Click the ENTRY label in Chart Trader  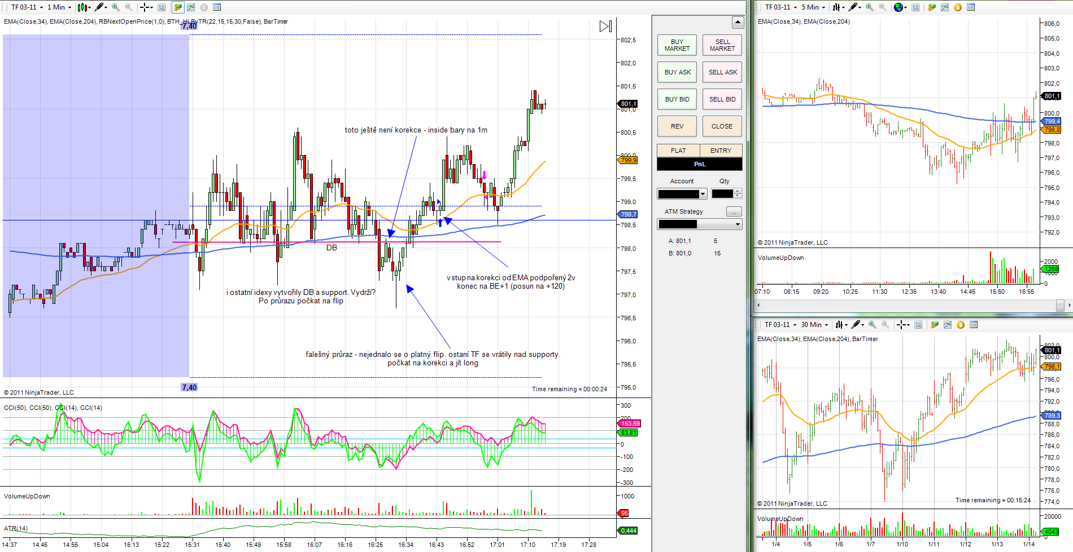(x=721, y=151)
